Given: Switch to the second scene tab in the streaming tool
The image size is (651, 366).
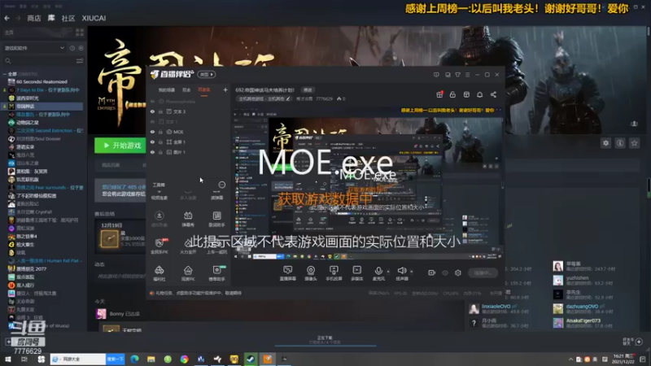Looking at the screenshot, I should tap(186, 90).
